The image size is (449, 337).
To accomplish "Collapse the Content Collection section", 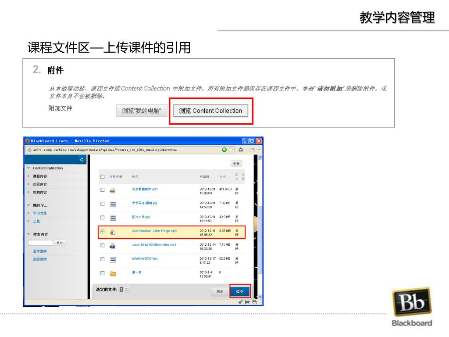I will pos(29,168).
